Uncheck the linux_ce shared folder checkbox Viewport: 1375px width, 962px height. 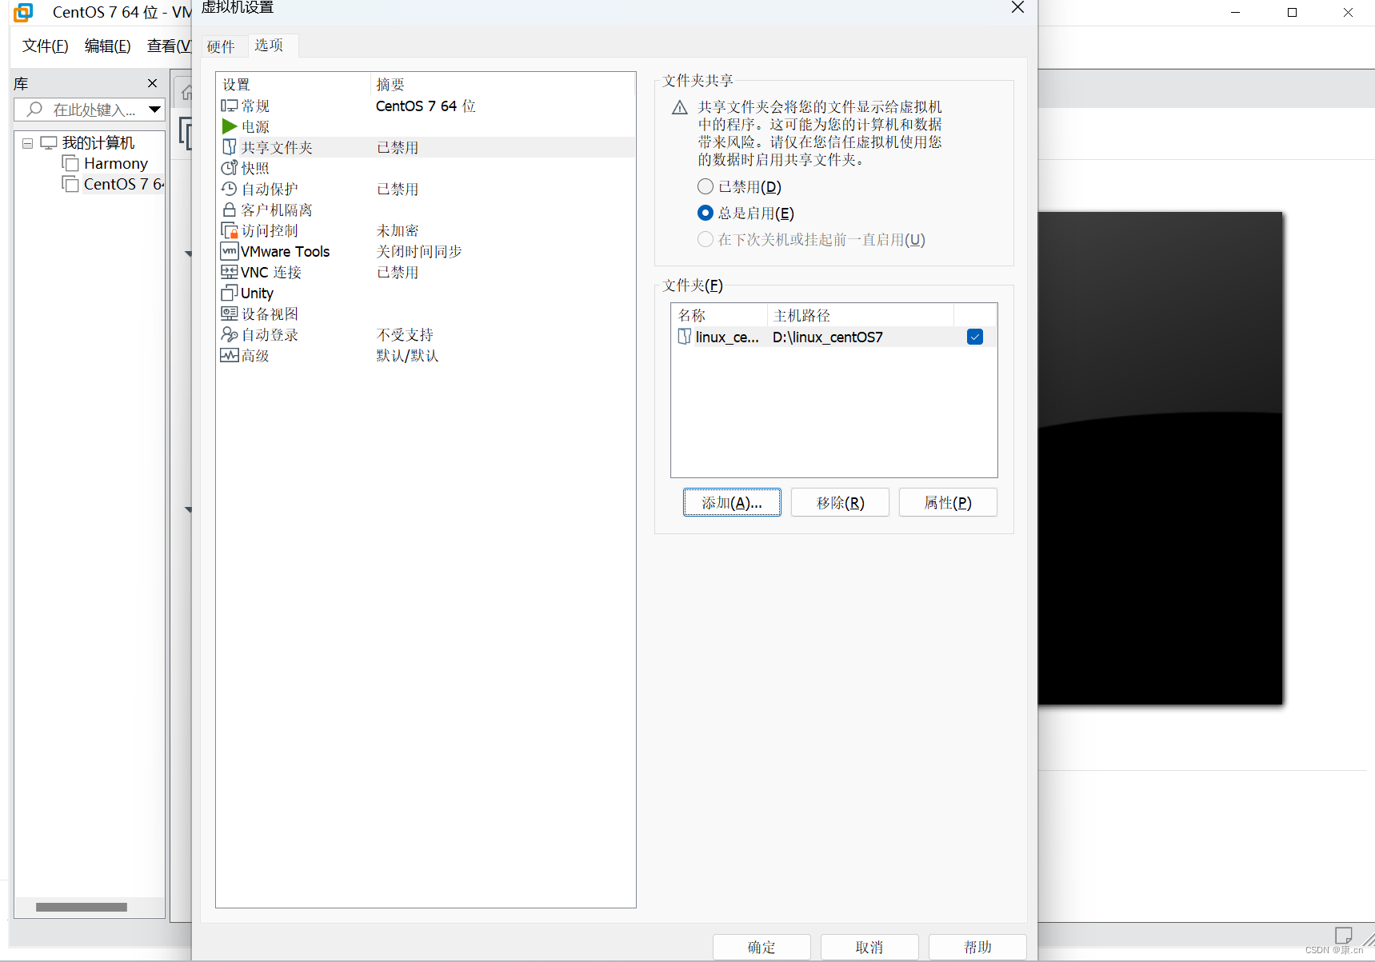[974, 337]
